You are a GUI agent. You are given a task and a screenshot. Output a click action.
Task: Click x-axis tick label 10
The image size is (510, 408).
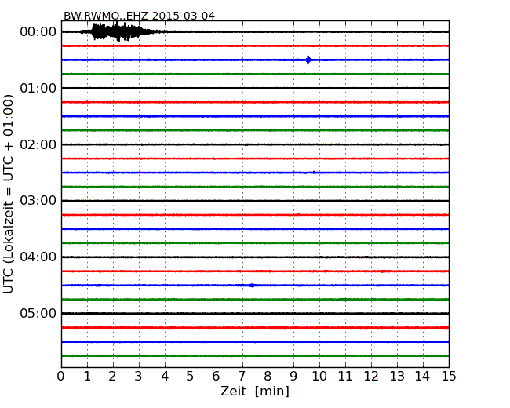(x=319, y=377)
